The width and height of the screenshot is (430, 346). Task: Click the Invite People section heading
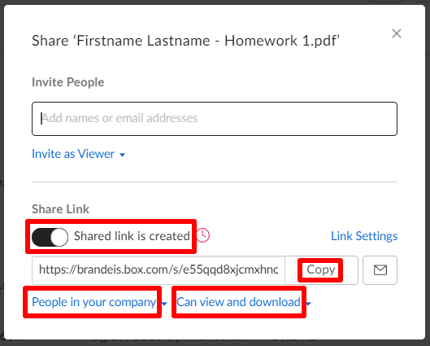(x=68, y=82)
